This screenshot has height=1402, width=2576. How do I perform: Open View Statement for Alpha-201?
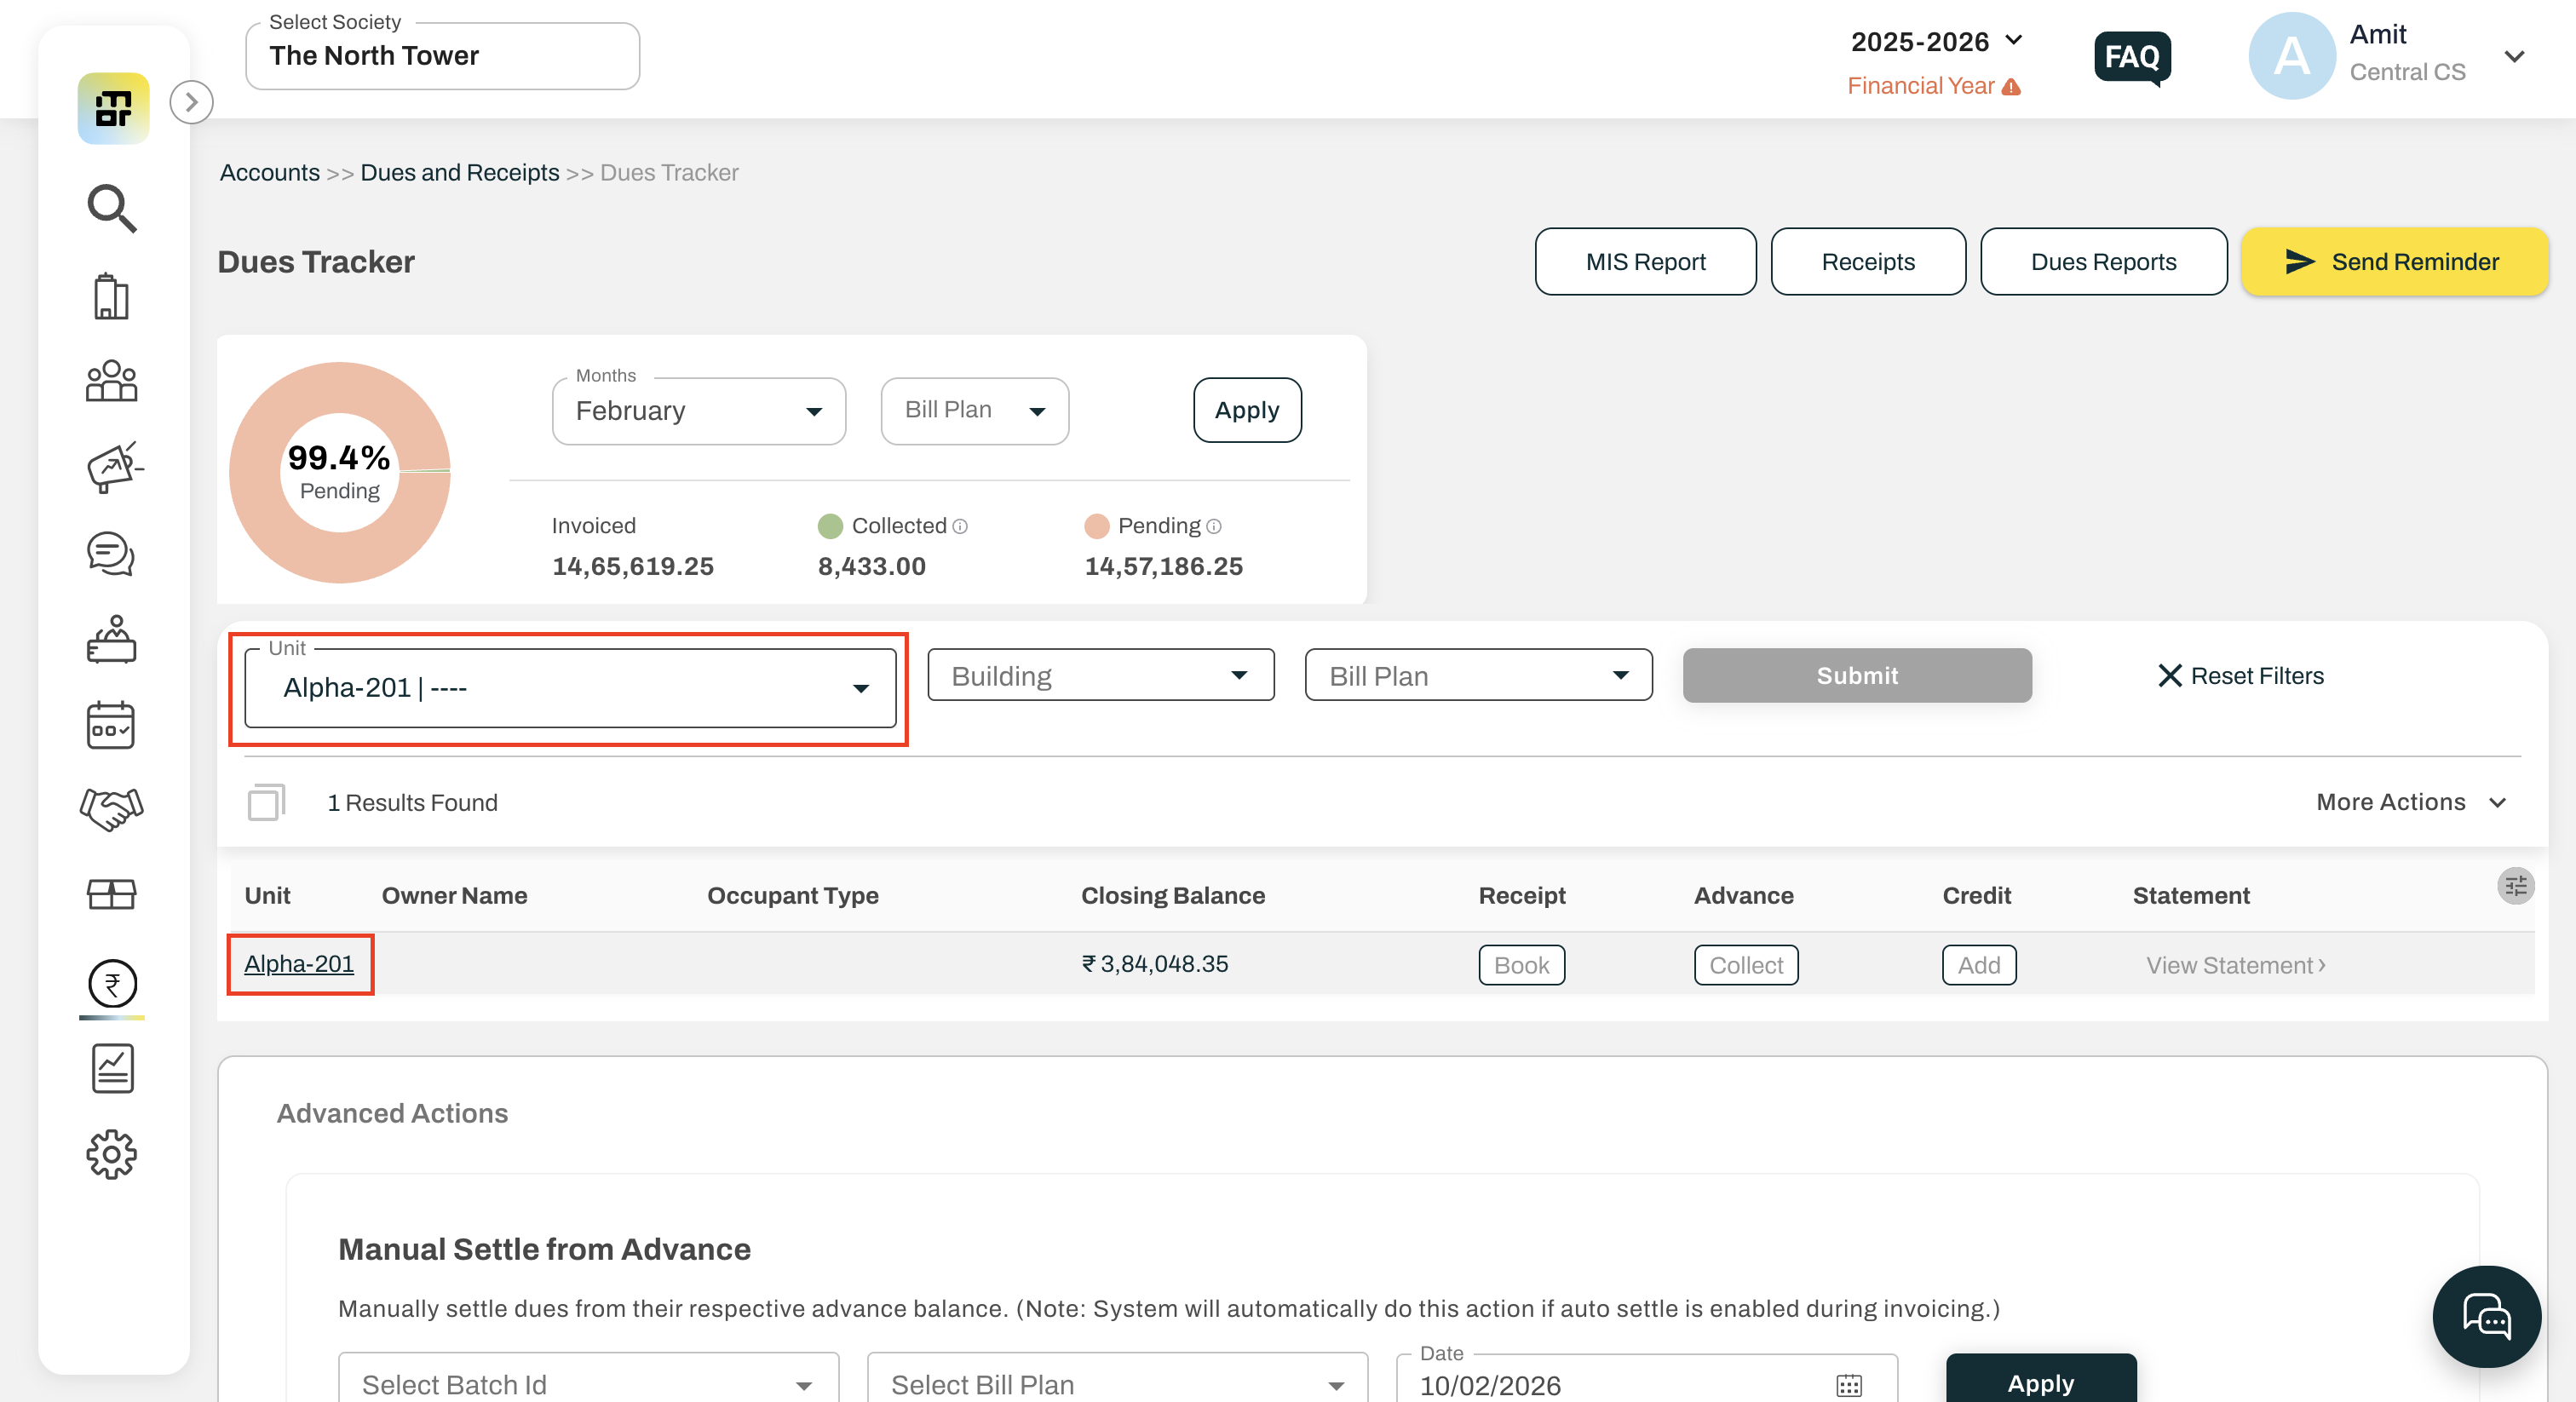click(2235, 966)
